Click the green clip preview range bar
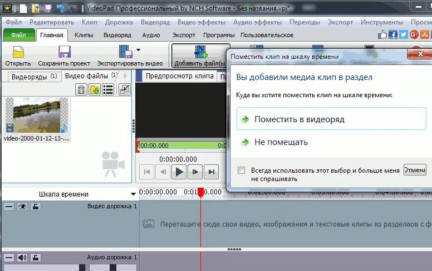Viewport: 432px width, 271px height. click(182, 145)
